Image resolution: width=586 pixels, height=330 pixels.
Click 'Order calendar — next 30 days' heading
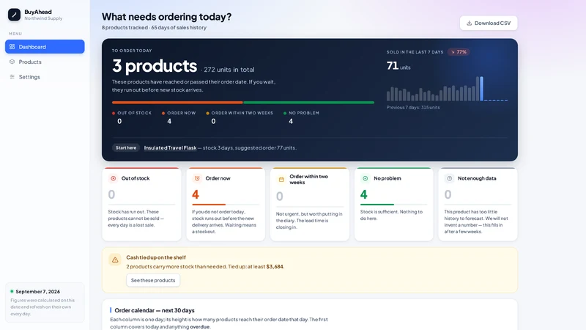pyautogui.click(x=155, y=310)
